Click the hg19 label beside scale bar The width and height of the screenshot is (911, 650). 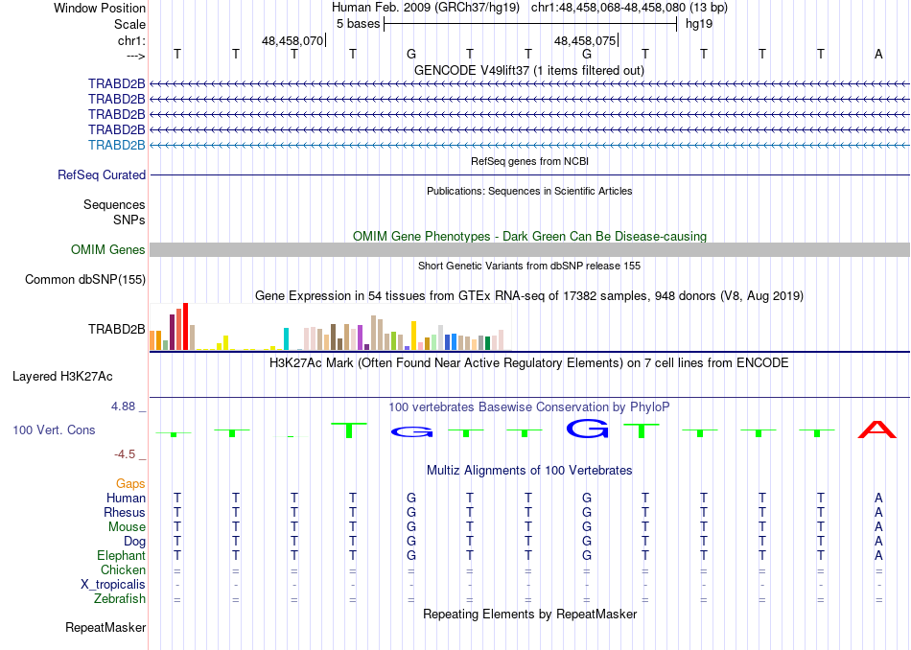(x=699, y=24)
